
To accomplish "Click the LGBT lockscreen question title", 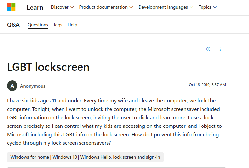I will (x=48, y=67).
